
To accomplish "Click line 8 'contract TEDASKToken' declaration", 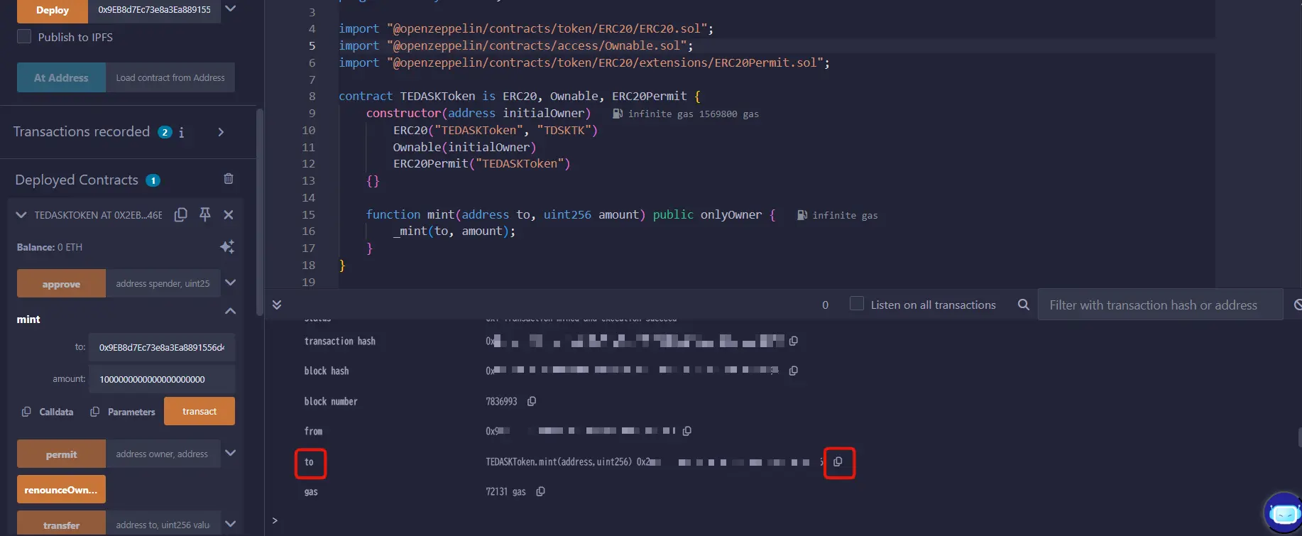I will (519, 96).
